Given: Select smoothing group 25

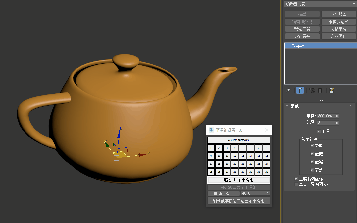Looking at the screenshot, I should [211, 172].
